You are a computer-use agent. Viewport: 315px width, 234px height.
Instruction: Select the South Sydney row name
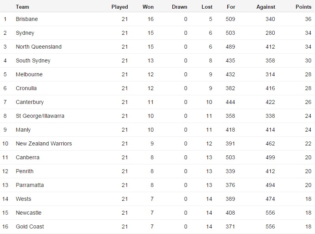[x=33, y=60]
